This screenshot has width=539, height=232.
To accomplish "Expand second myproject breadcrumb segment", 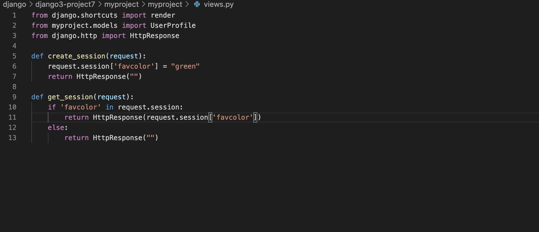I will pos(165,4).
